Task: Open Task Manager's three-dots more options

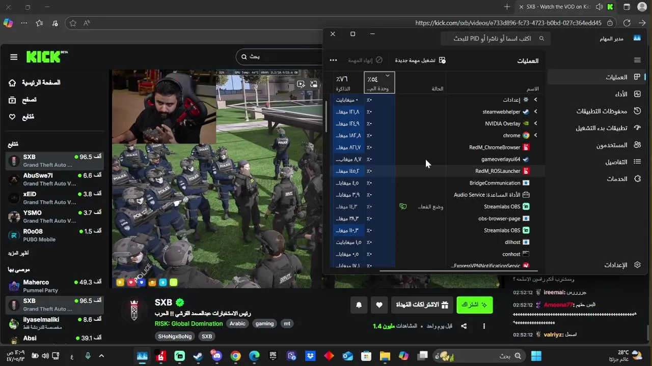Action: pos(333,60)
